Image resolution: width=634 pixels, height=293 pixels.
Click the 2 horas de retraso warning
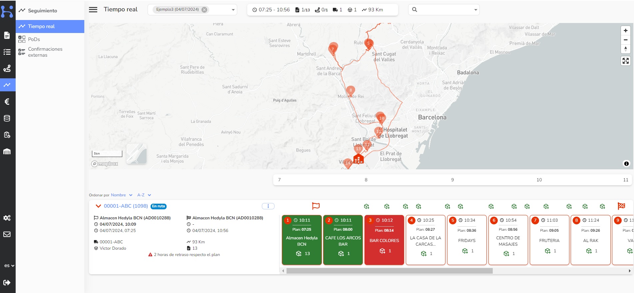[184, 255]
